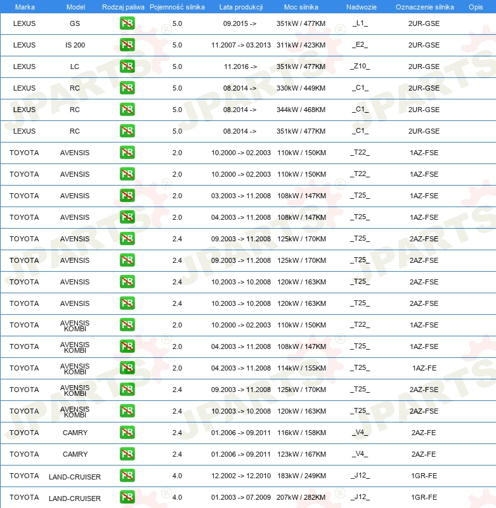Click the fuel icon for CAMRY 116kW / 158KM

click(x=127, y=433)
